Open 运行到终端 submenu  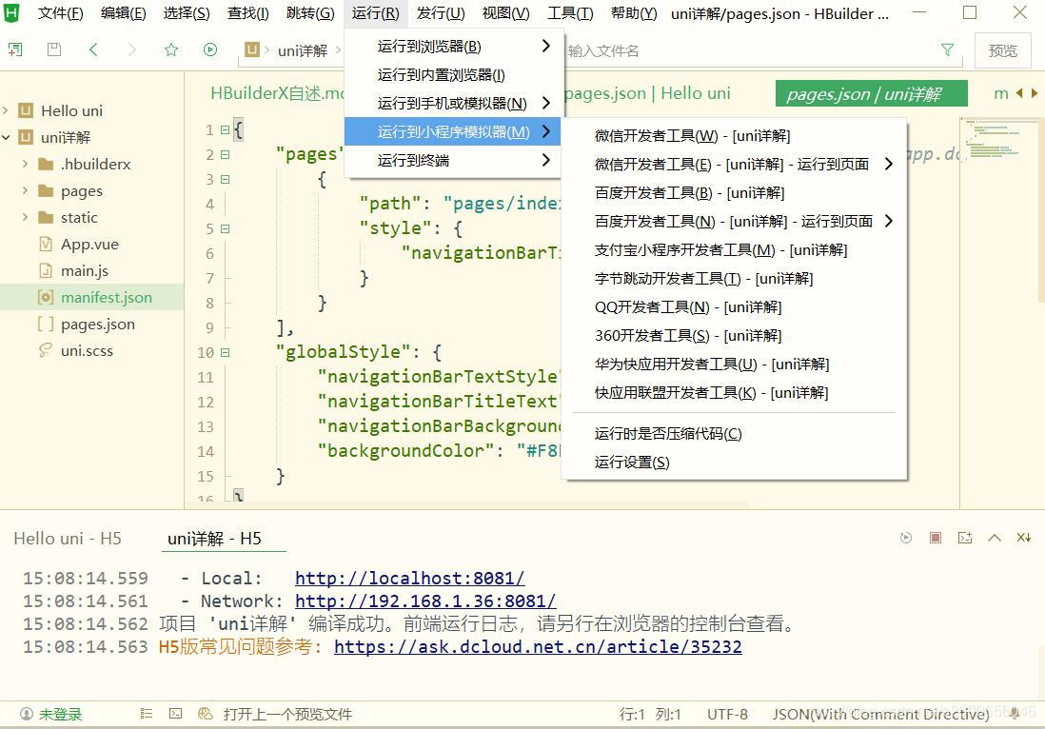click(x=454, y=160)
